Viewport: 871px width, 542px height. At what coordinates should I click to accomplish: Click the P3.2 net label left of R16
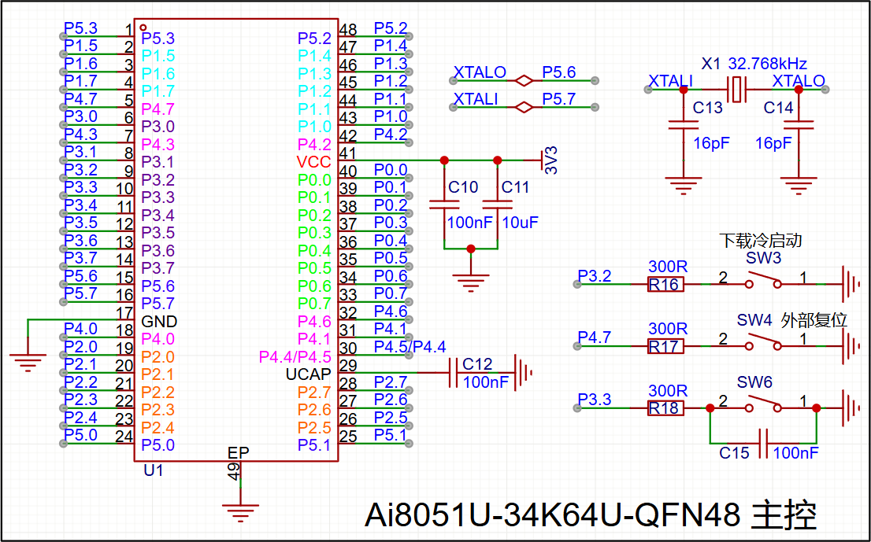coord(595,275)
